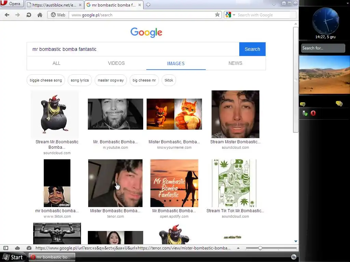The image size is (350, 262).
Task: Click the address bar URL
Action: pos(92,15)
